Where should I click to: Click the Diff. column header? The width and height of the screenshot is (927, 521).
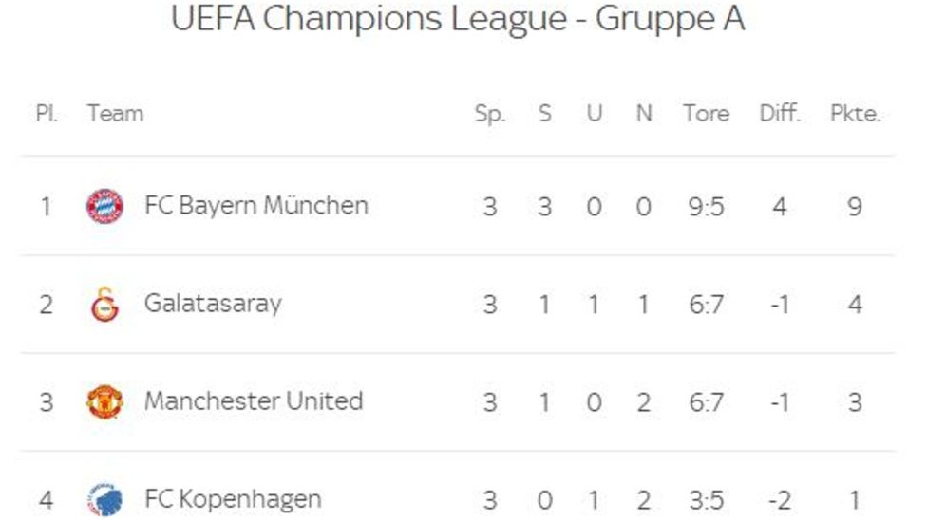(780, 113)
